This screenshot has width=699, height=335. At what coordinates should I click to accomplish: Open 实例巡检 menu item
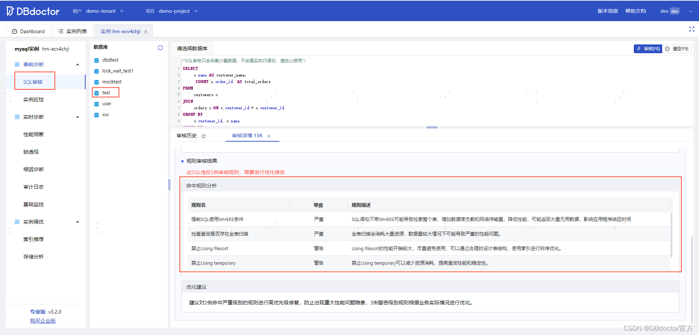click(34, 99)
